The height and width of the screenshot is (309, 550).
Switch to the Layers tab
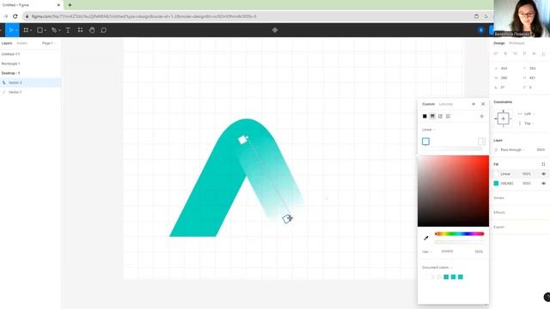tap(7, 43)
